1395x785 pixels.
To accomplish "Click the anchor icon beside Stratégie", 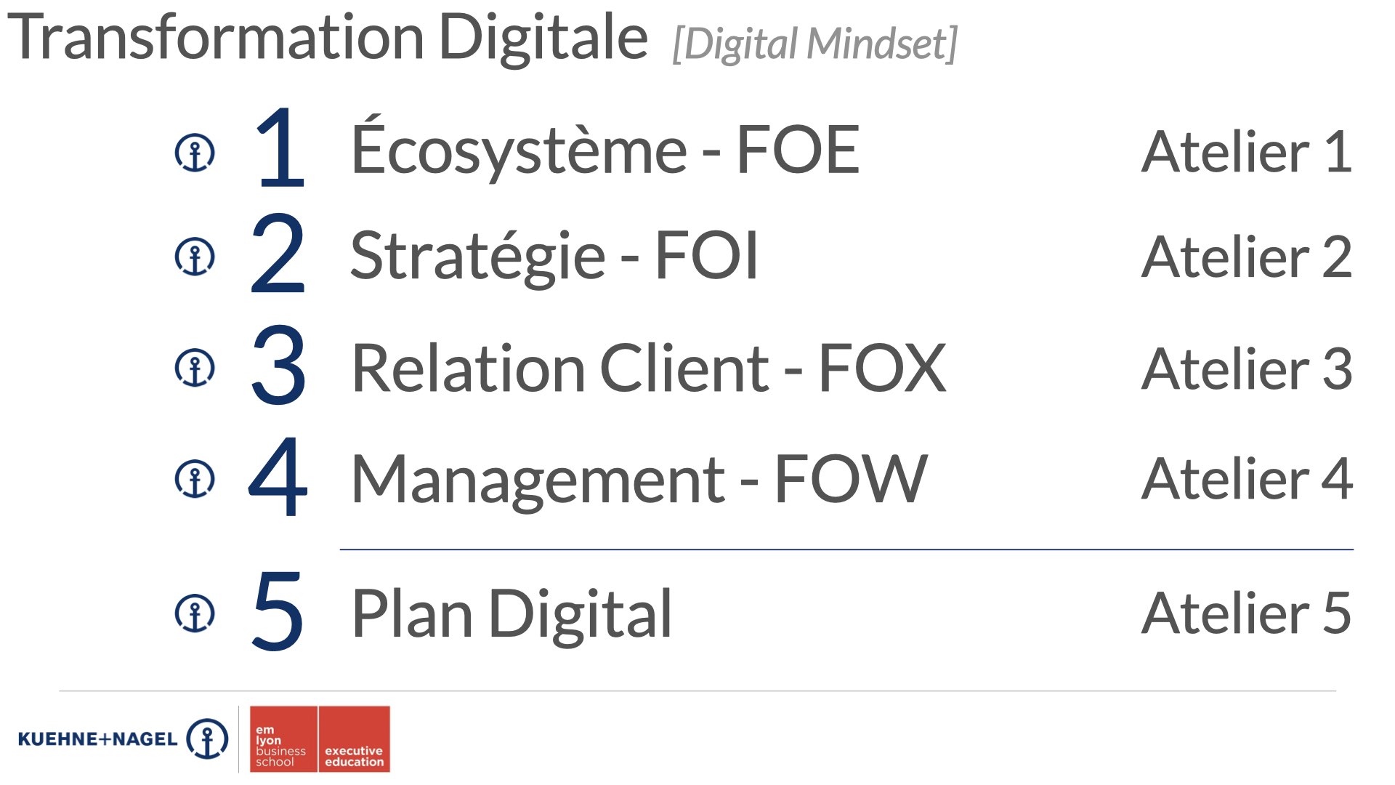I will click(x=195, y=257).
